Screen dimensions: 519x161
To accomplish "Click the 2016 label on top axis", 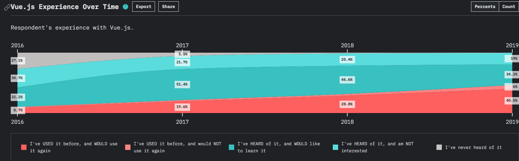I will tap(17, 45).
